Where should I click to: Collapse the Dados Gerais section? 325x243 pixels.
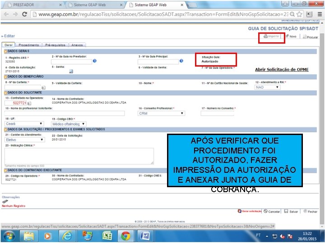click(5, 51)
